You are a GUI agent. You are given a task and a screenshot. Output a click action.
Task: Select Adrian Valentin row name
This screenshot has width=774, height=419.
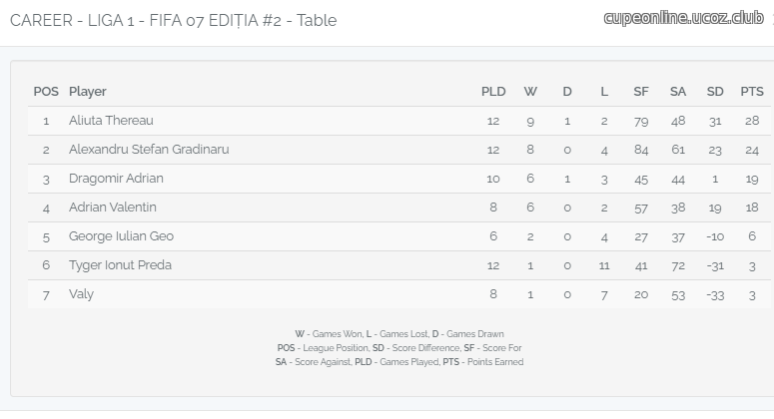point(113,208)
